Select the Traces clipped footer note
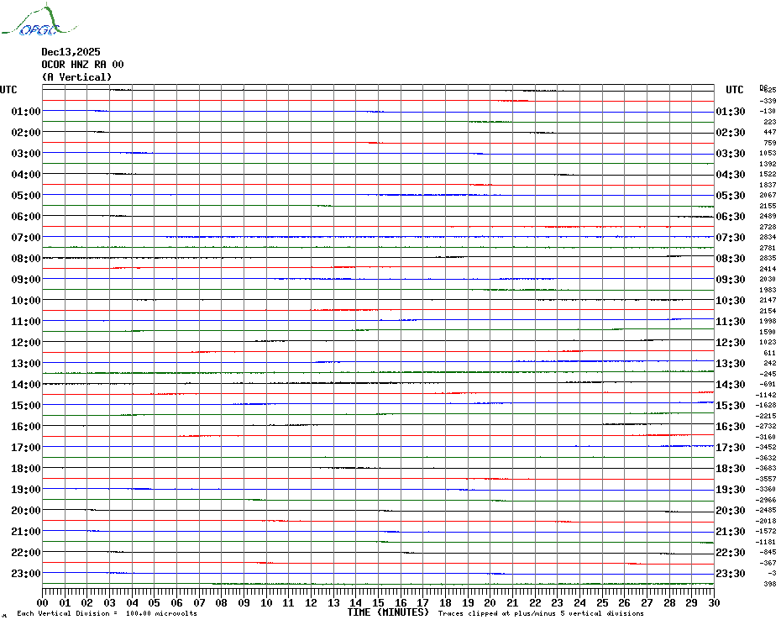Viewport: 781px width, 625px height. point(541,613)
